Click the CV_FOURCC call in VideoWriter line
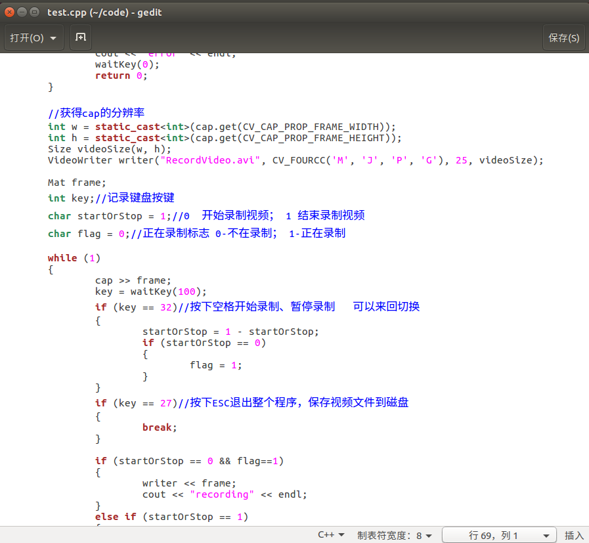This screenshot has height=543, width=589. pos(360,160)
